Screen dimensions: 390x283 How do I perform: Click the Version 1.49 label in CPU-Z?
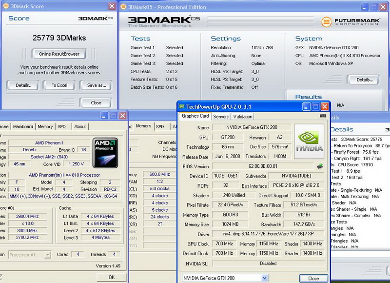click(x=108, y=266)
